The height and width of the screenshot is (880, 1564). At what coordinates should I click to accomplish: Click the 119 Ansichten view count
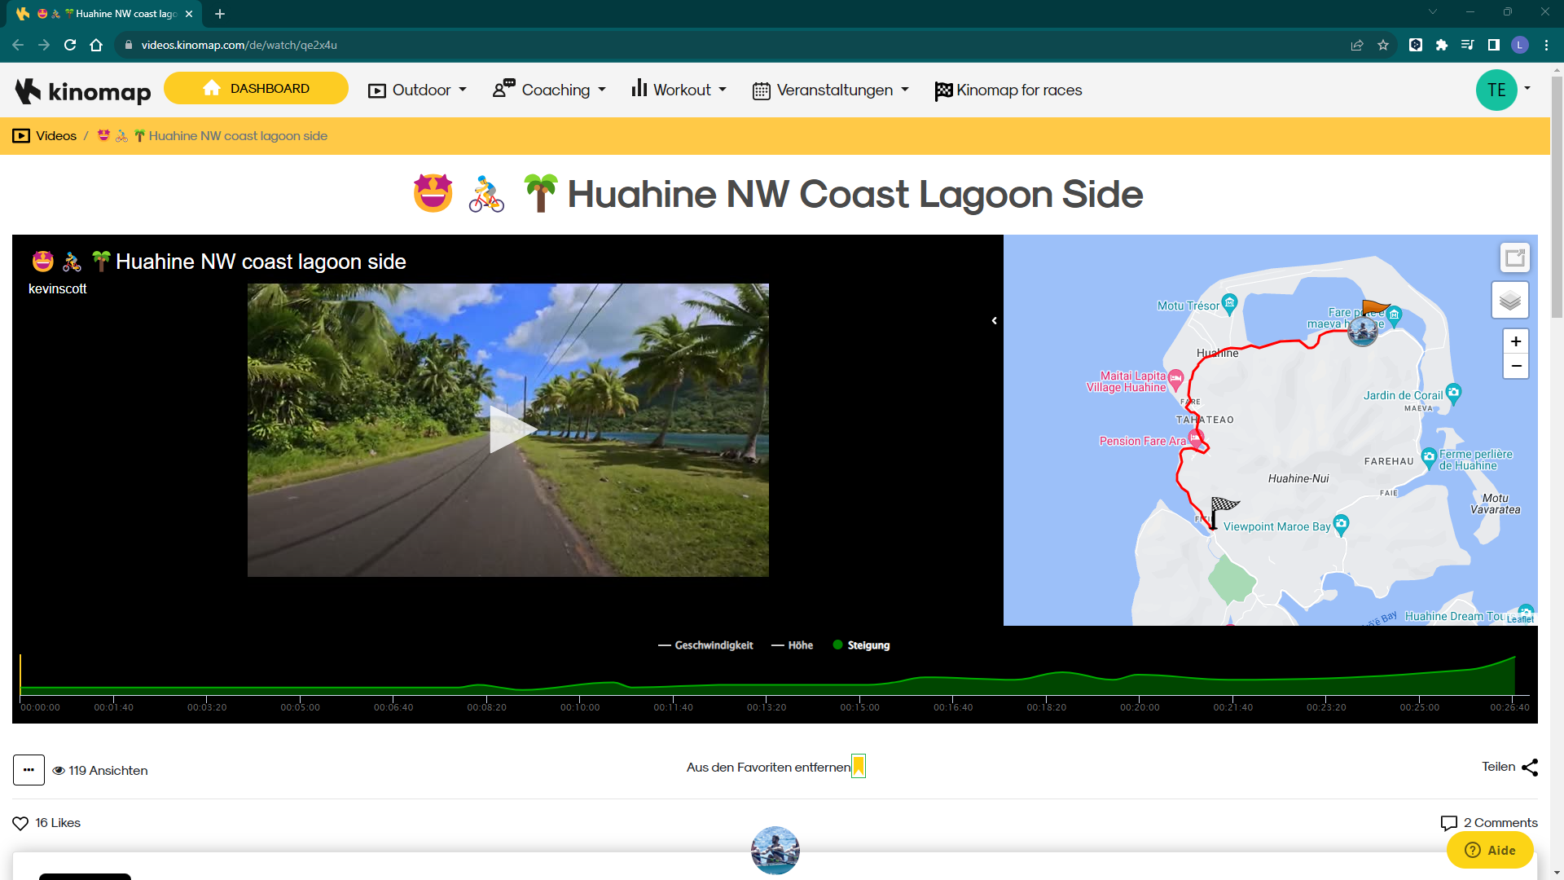[100, 771]
